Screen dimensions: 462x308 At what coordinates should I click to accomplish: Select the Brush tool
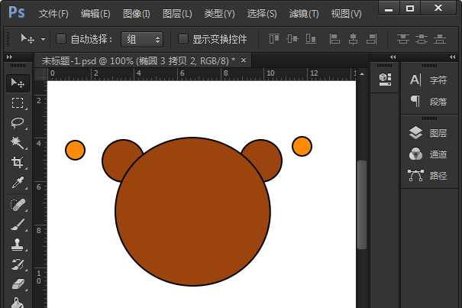[x=17, y=225]
